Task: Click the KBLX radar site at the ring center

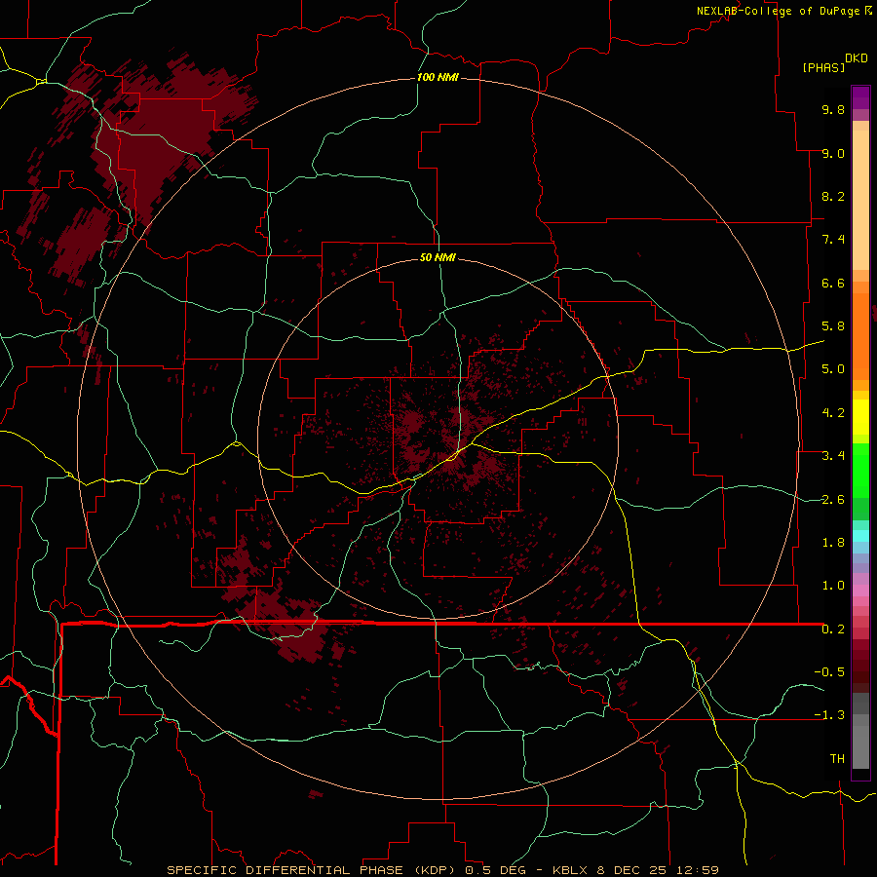Action: click(x=438, y=438)
